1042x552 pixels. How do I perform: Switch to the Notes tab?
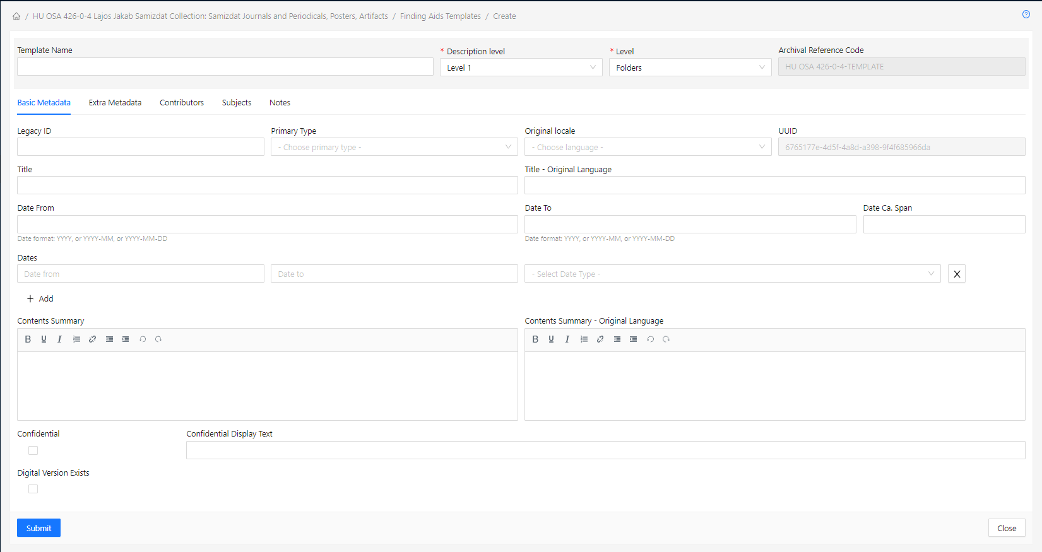(x=280, y=103)
